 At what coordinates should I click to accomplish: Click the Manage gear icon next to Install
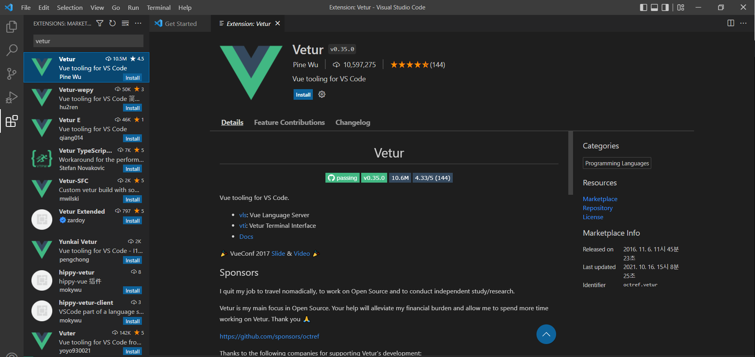pos(322,94)
